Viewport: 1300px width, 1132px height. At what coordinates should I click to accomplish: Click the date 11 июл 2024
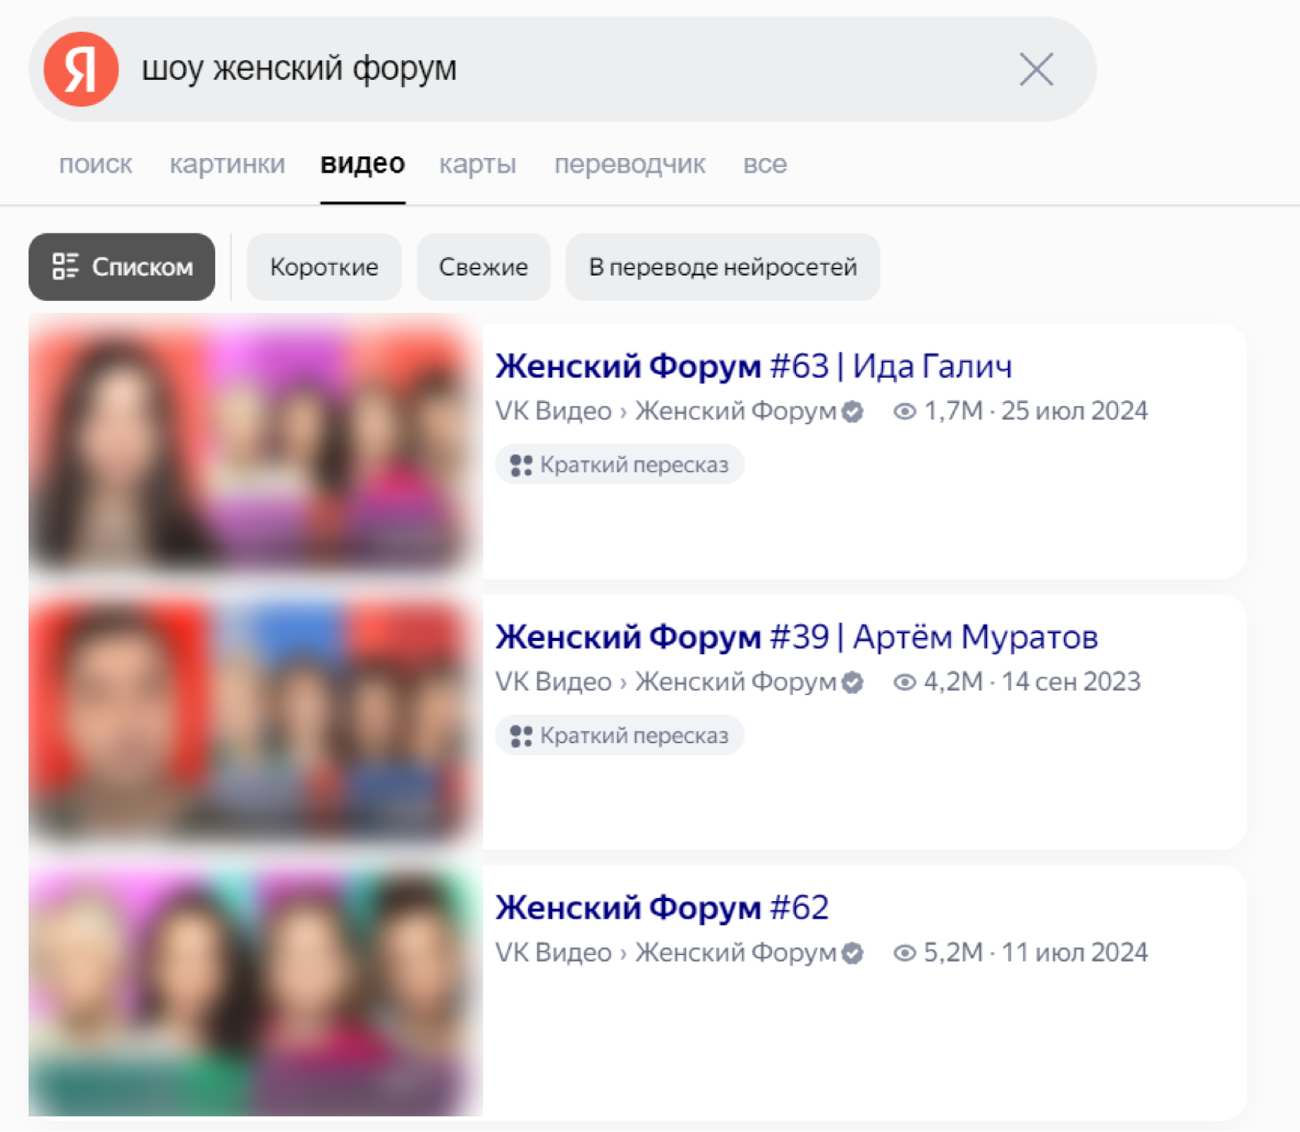pyautogui.click(x=1074, y=953)
